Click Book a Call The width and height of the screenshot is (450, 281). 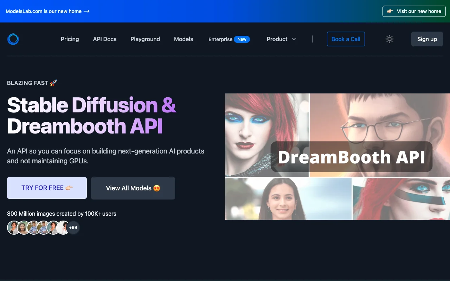(x=346, y=39)
